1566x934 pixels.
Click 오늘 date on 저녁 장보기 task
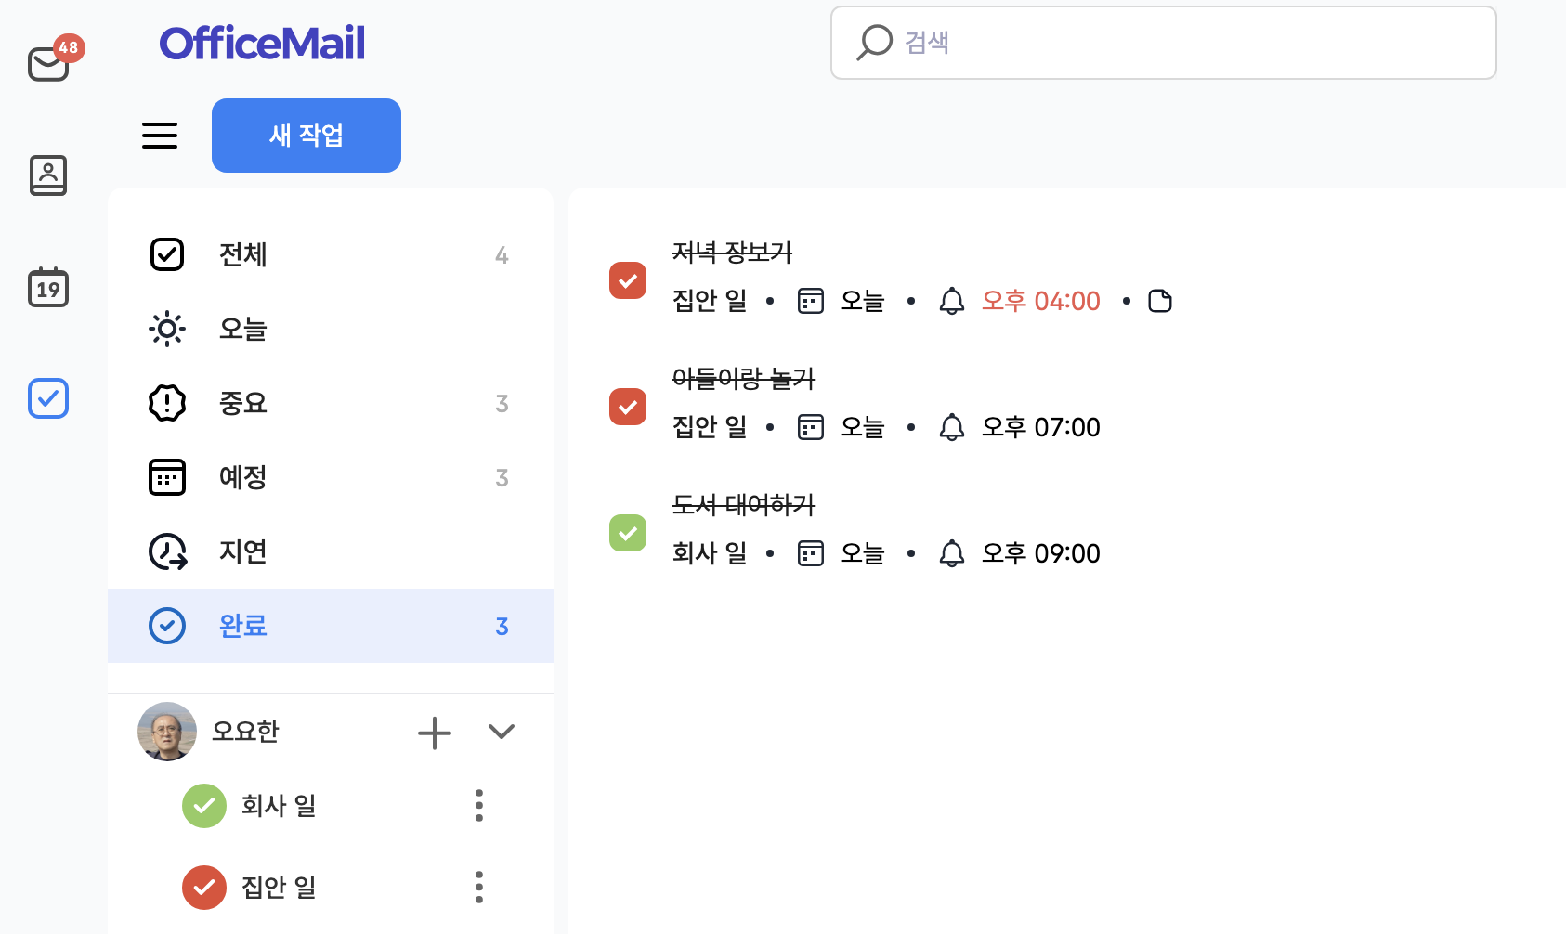[862, 301]
